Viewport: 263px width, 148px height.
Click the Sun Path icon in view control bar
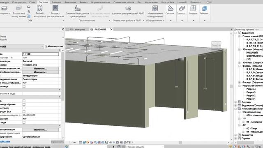pyautogui.click(x=88, y=142)
